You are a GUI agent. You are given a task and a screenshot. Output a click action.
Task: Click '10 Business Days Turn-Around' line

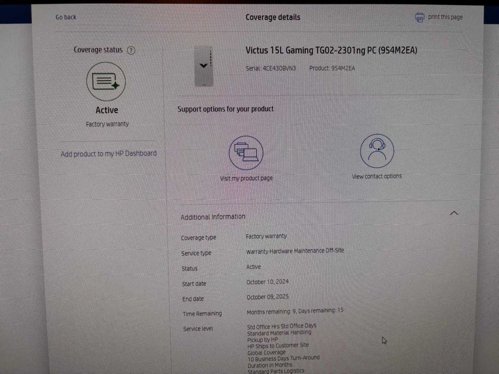point(283,359)
